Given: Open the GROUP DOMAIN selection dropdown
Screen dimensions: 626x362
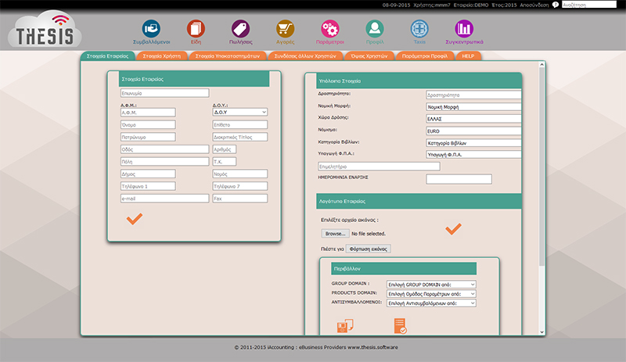Looking at the screenshot, I should tap(431, 284).
